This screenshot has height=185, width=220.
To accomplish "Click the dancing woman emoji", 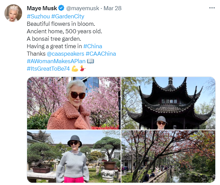I will [82, 69].
